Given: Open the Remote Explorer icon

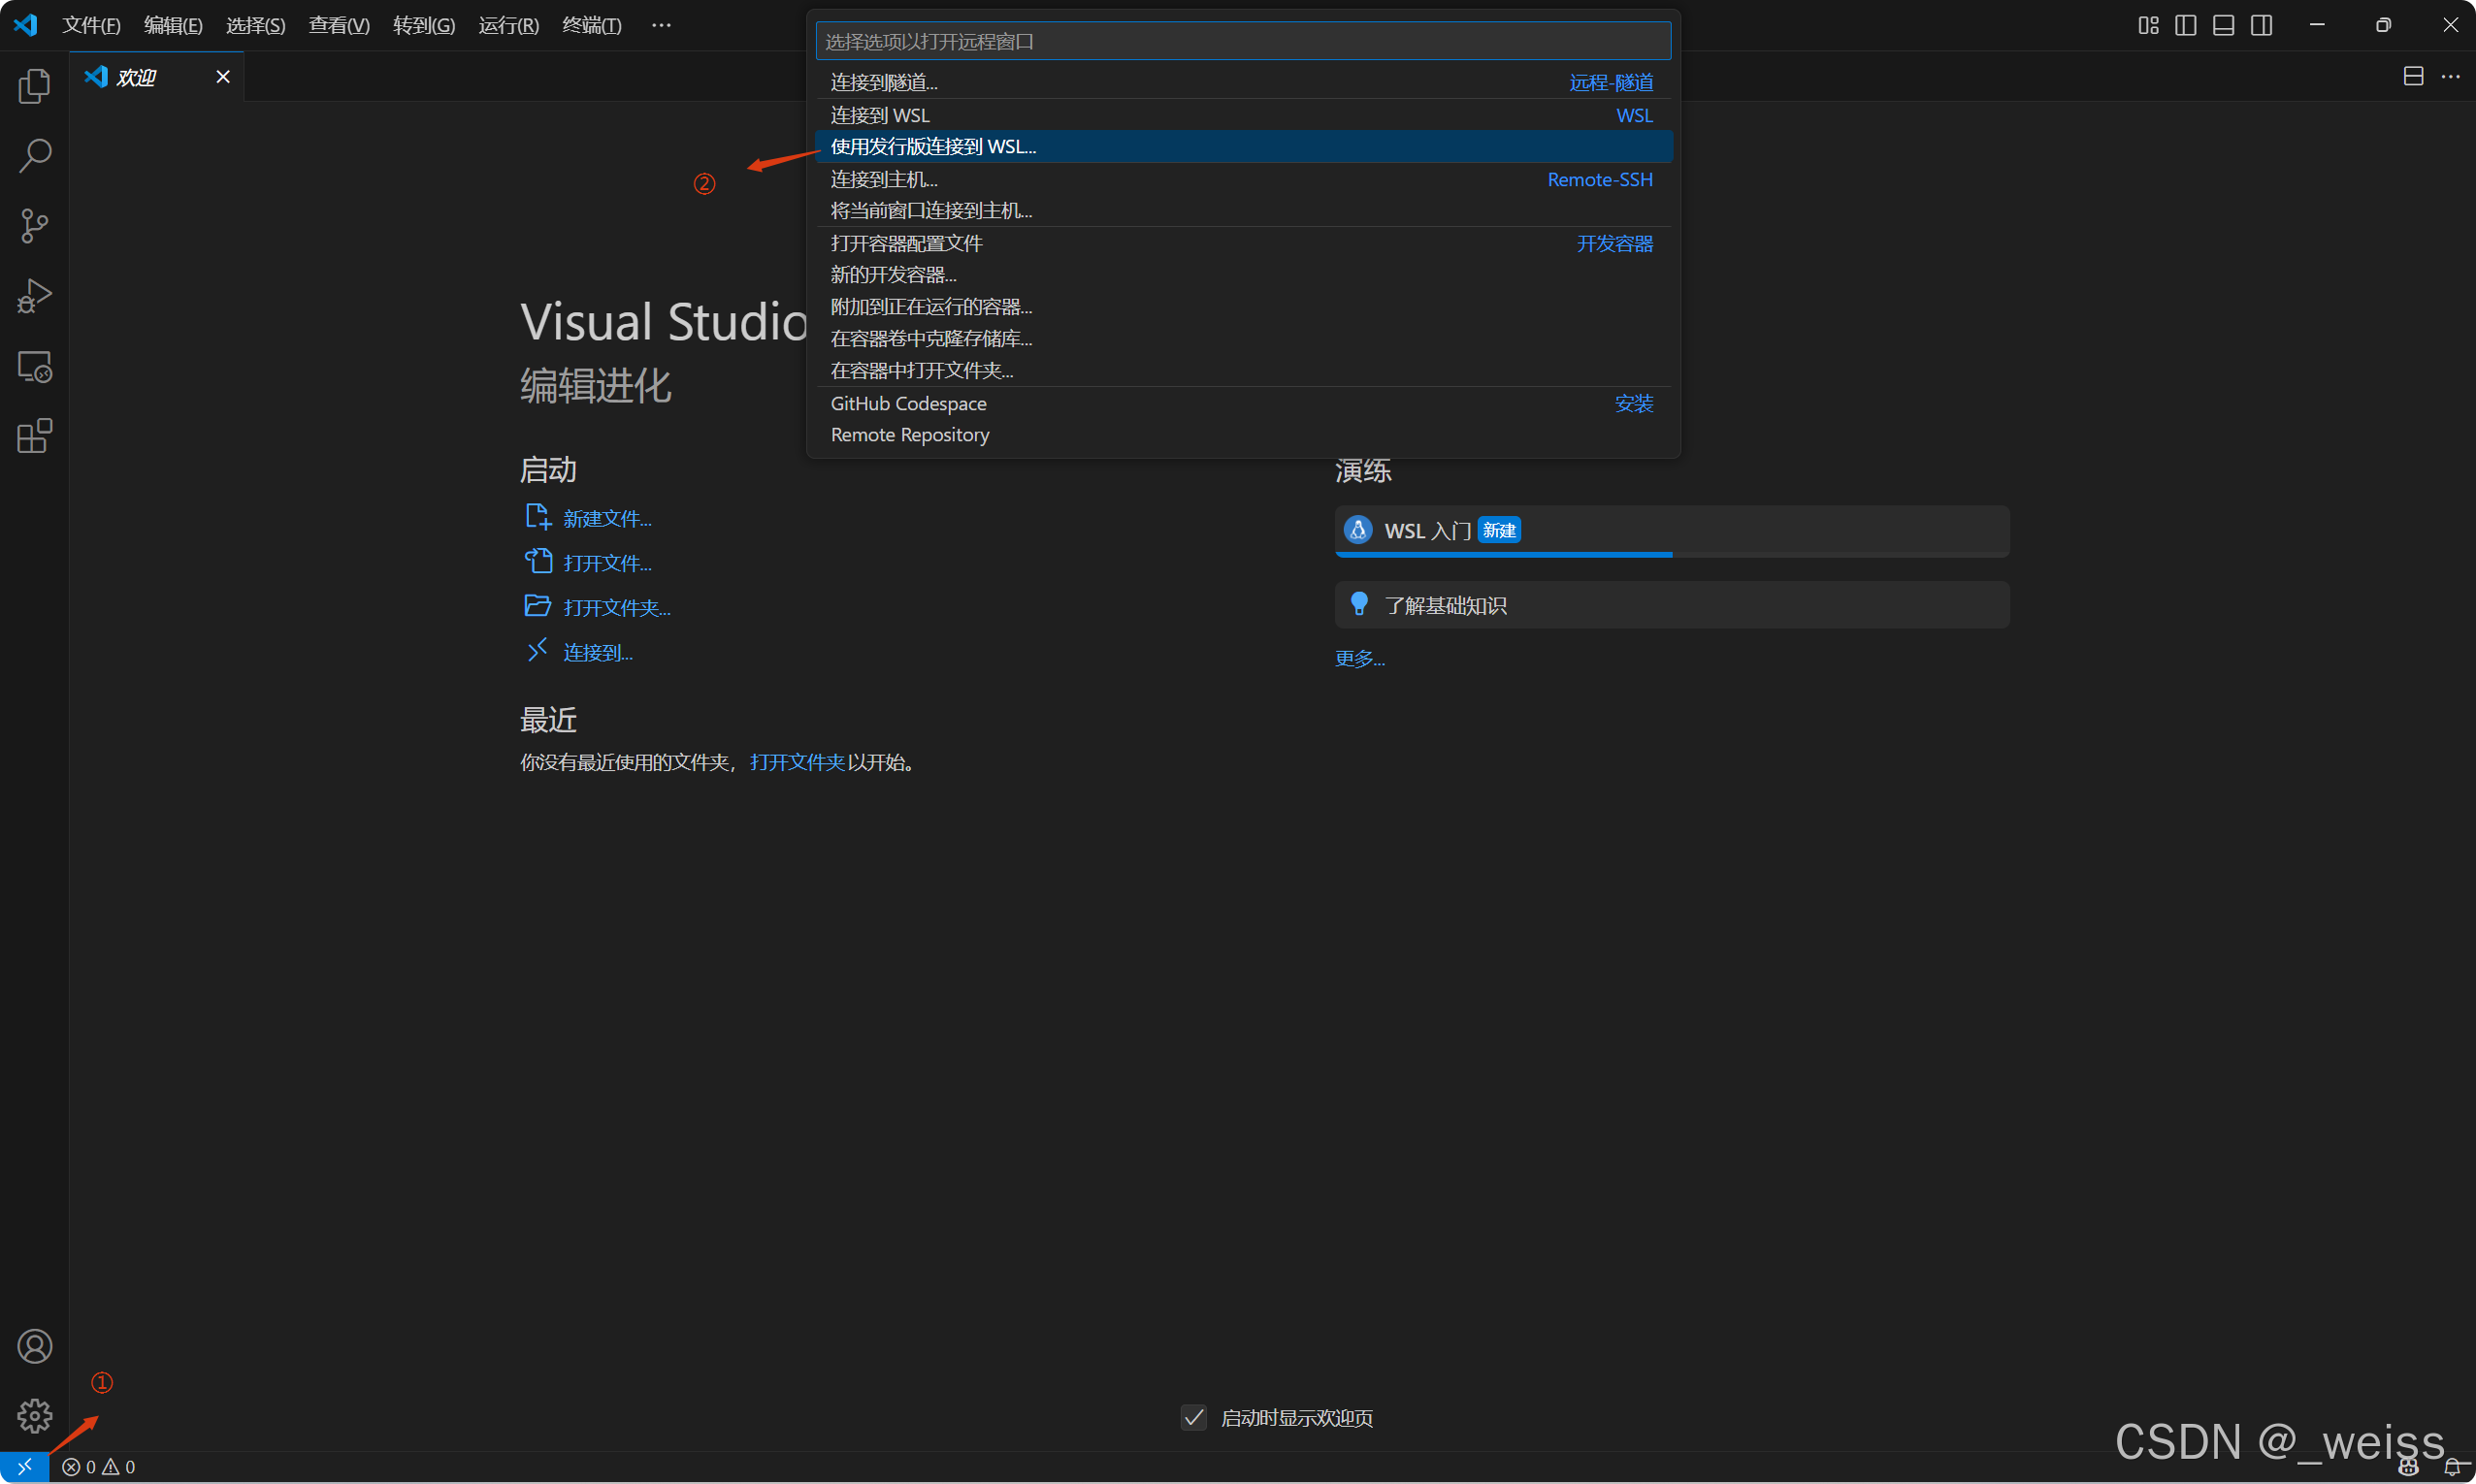Looking at the screenshot, I should (x=34, y=366).
